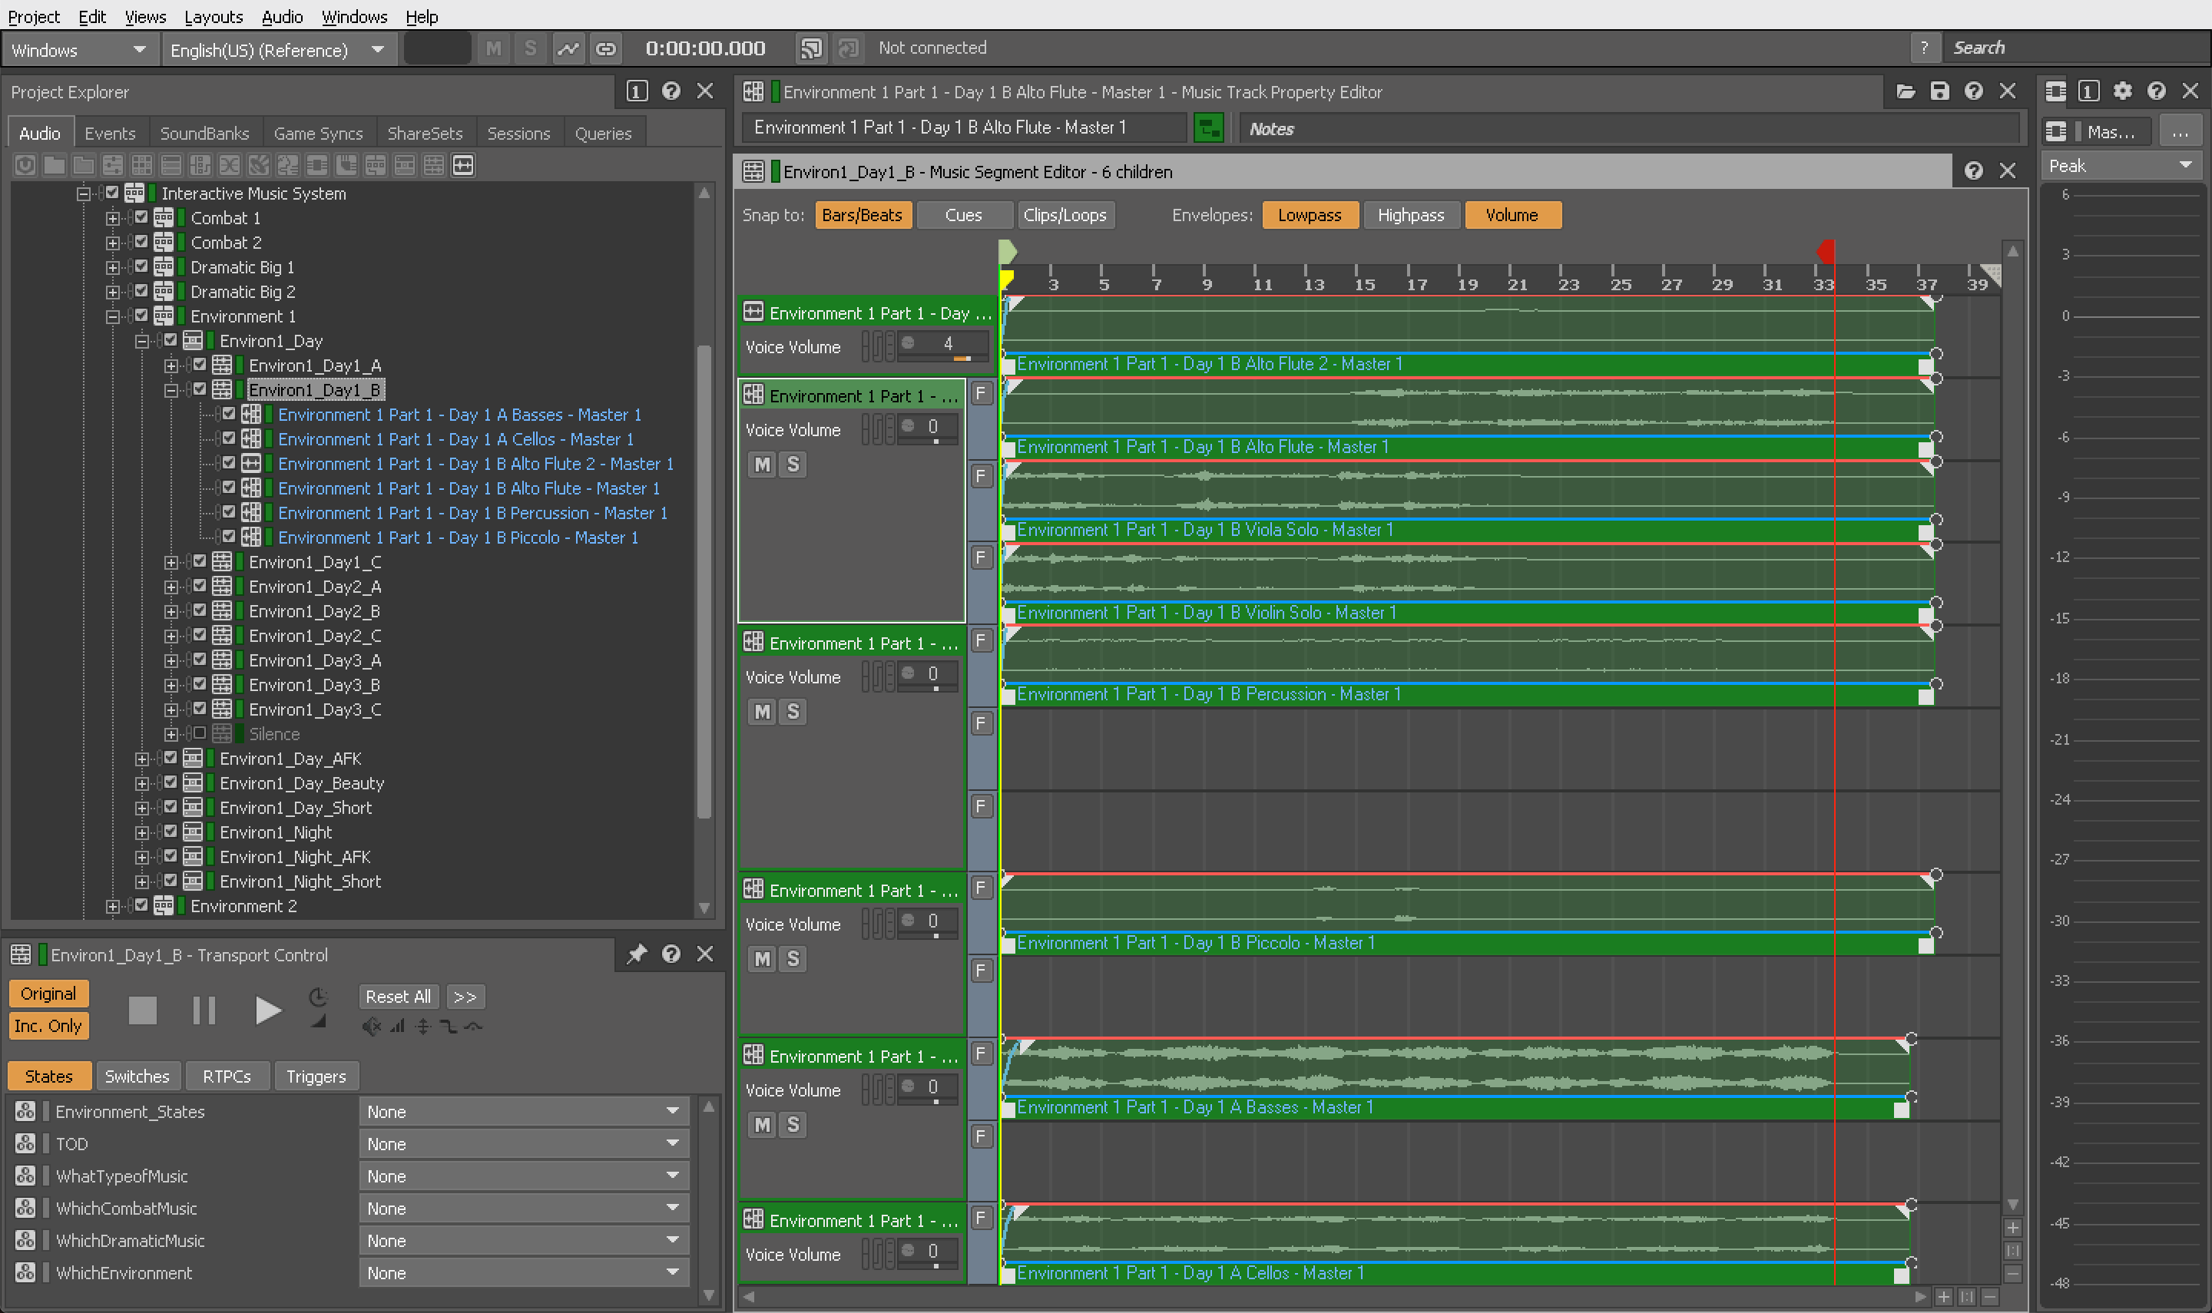Click the Remote Connect icon beside Not connected
The image size is (2212, 1313).
pos(810,48)
